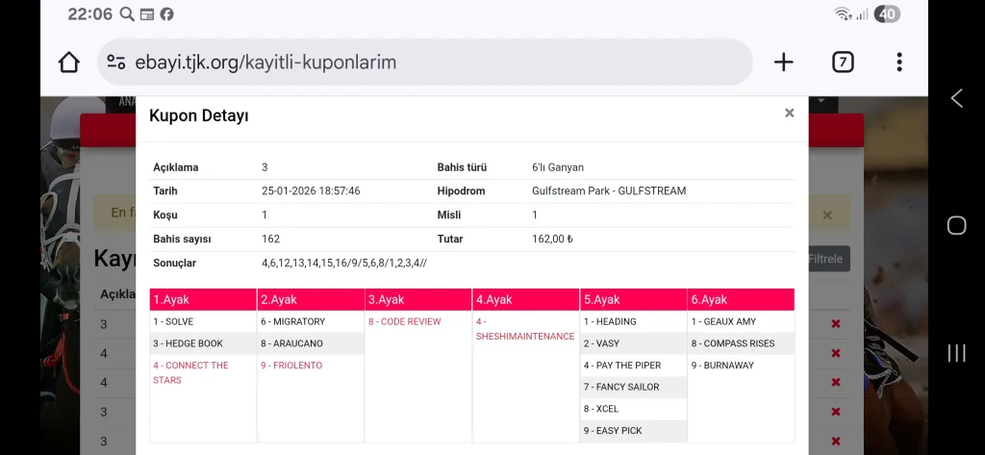985x455 pixels.
Task: Click horse entry 8 - CODE REVIEW
Action: click(404, 322)
